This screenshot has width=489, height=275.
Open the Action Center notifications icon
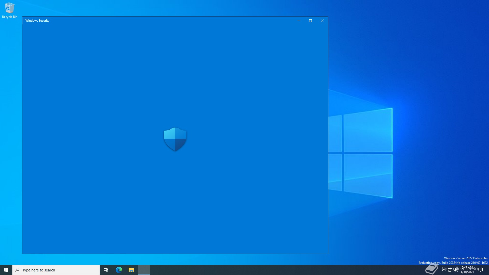(481, 270)
